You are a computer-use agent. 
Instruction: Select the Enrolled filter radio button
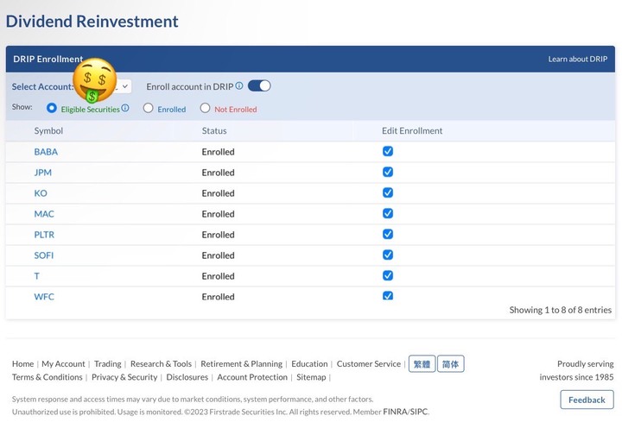148,108
